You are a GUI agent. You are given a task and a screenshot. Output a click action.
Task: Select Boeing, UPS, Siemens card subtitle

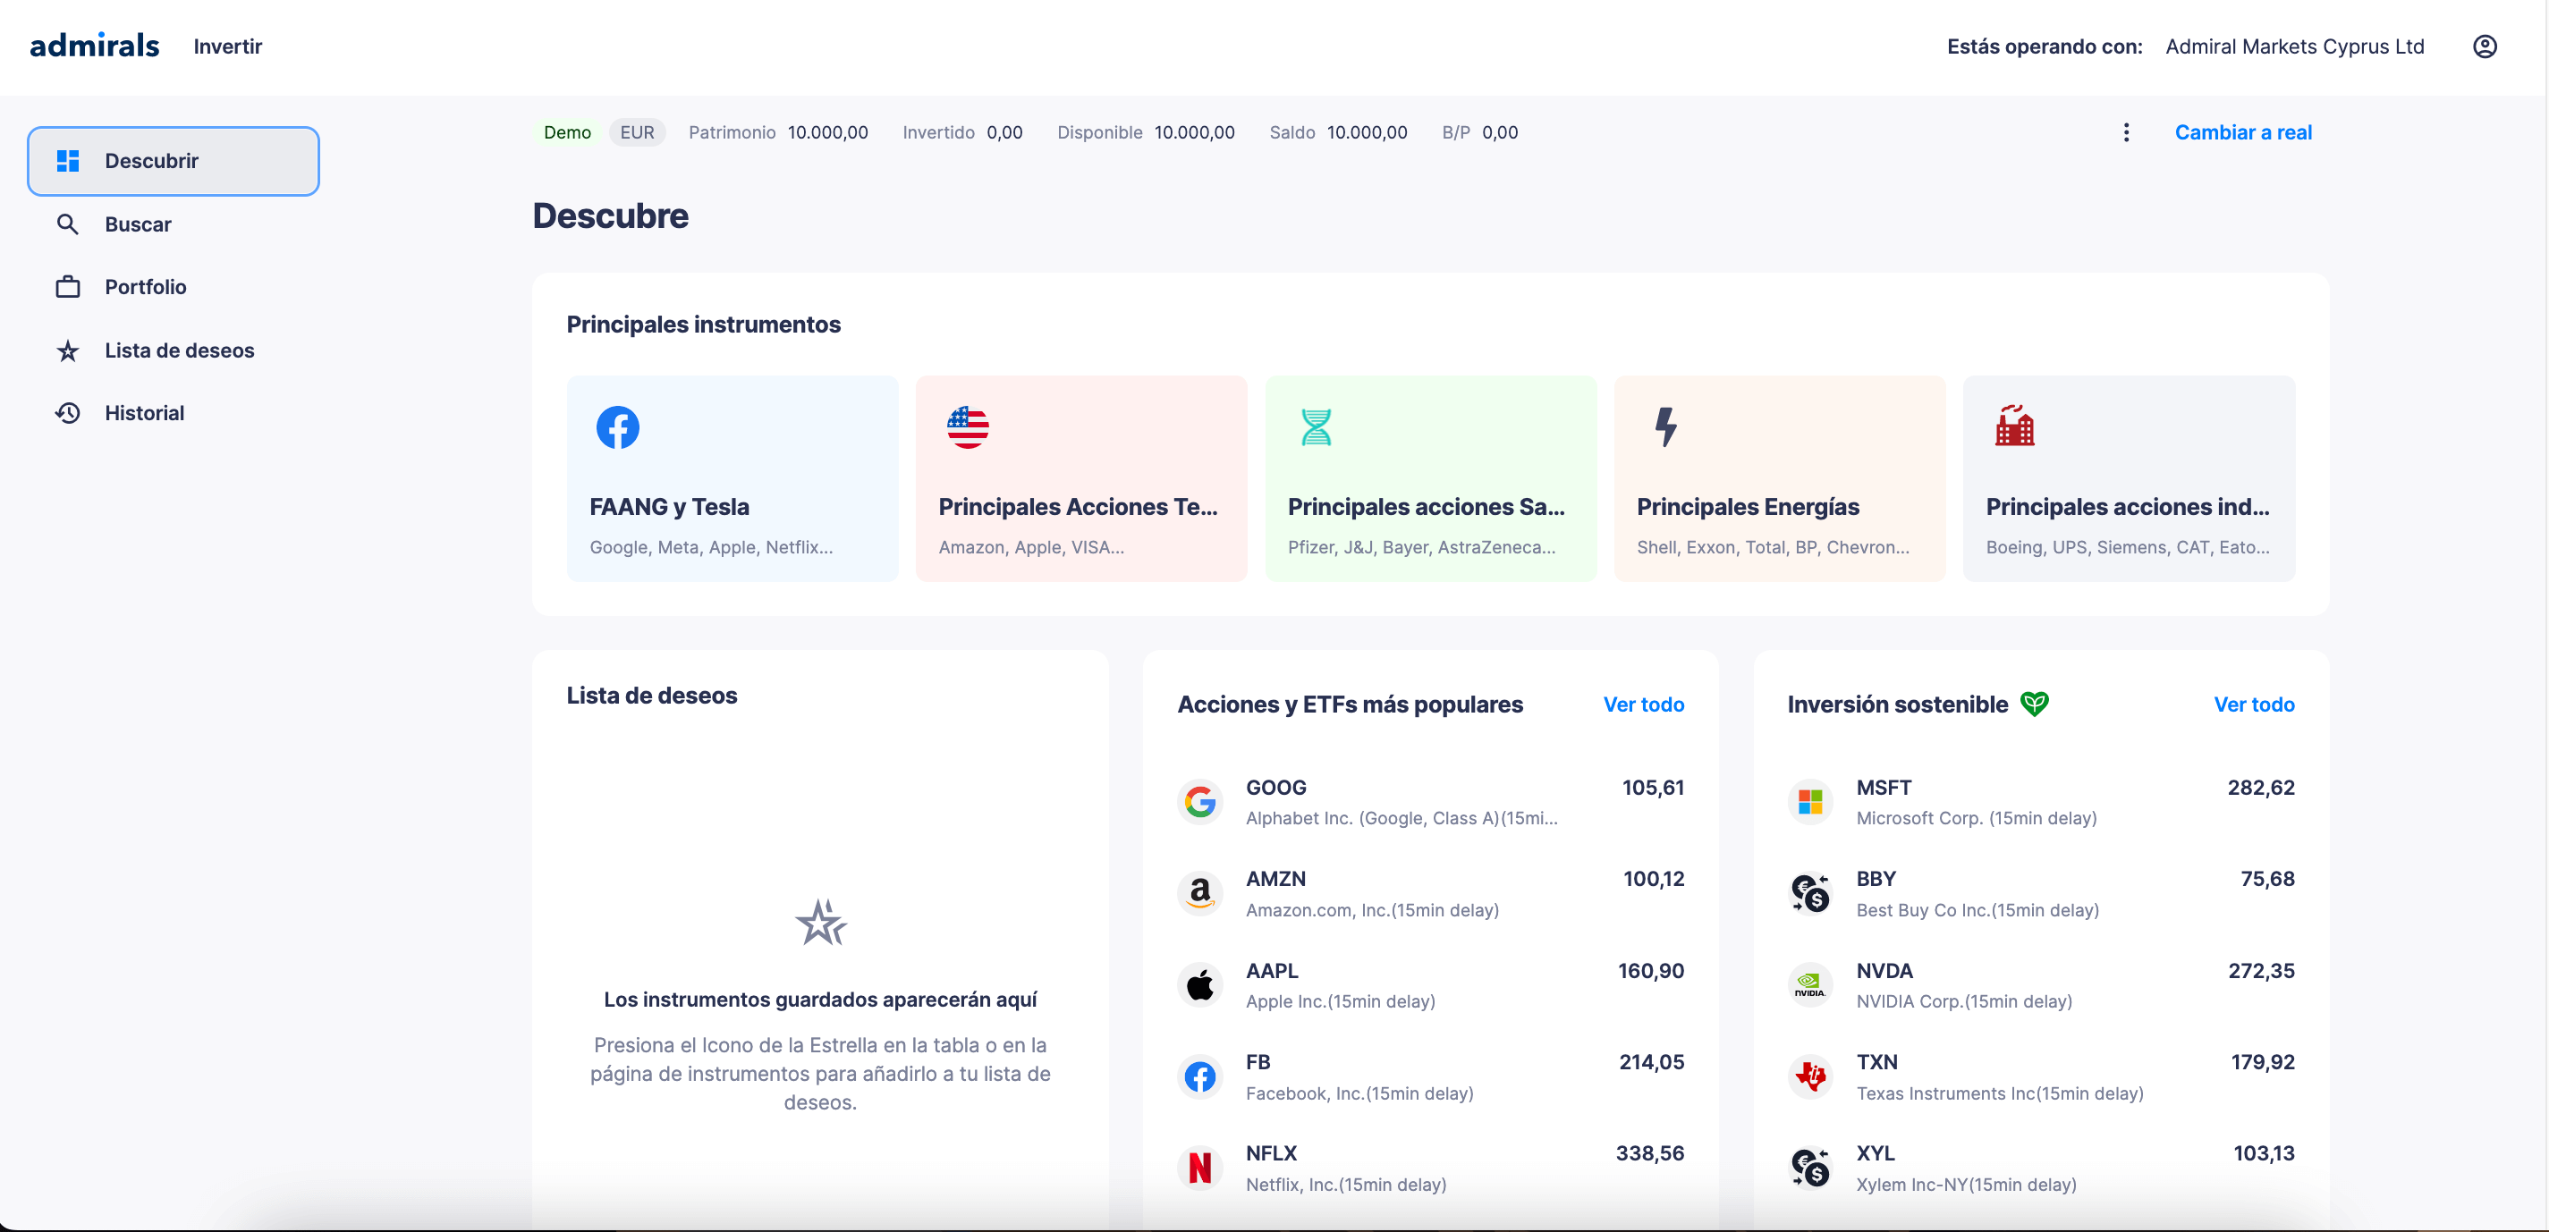pyautogui.click(x=2128, y=547)
